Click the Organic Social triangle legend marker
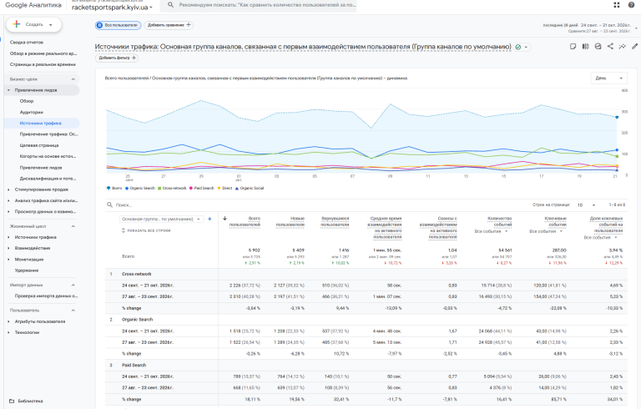 click(x=237, y=188)
